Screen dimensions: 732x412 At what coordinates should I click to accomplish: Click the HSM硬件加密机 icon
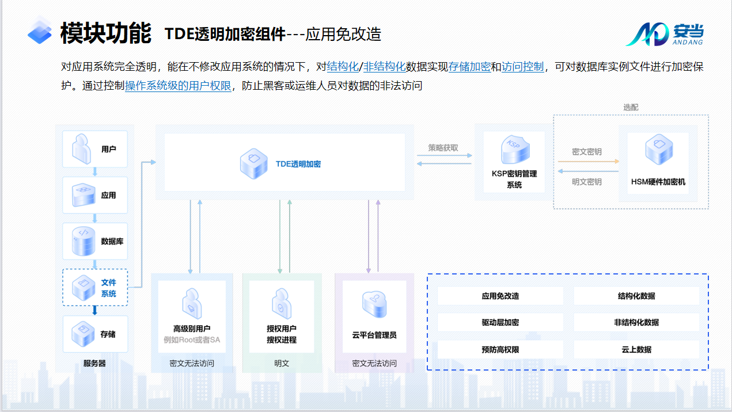(658, 152)
